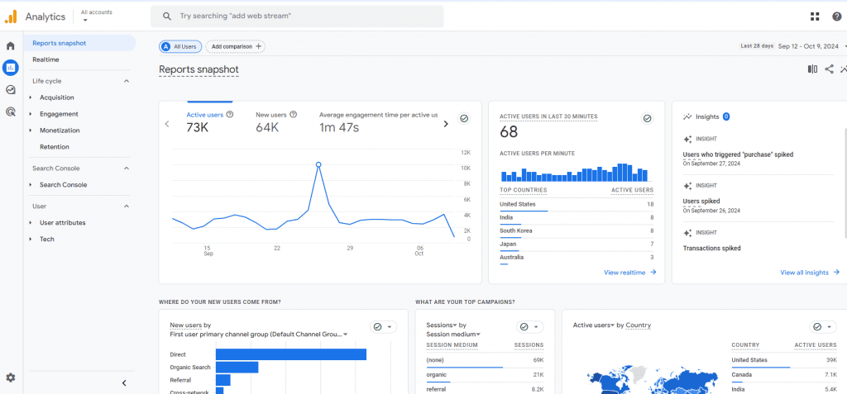Open the Realtime report
The image size is (847, 394).
[x=46, y=59]
